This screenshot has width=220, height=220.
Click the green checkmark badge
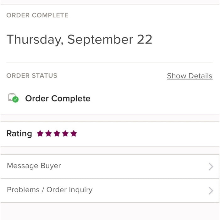pos(15,100)
